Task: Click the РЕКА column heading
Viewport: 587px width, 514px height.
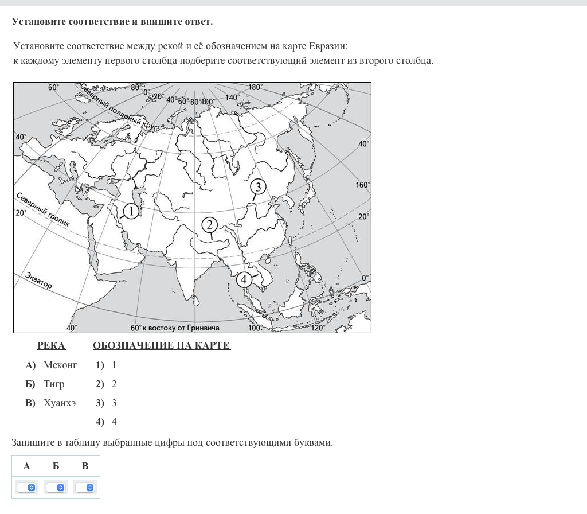Action: (x=51, y=345)
